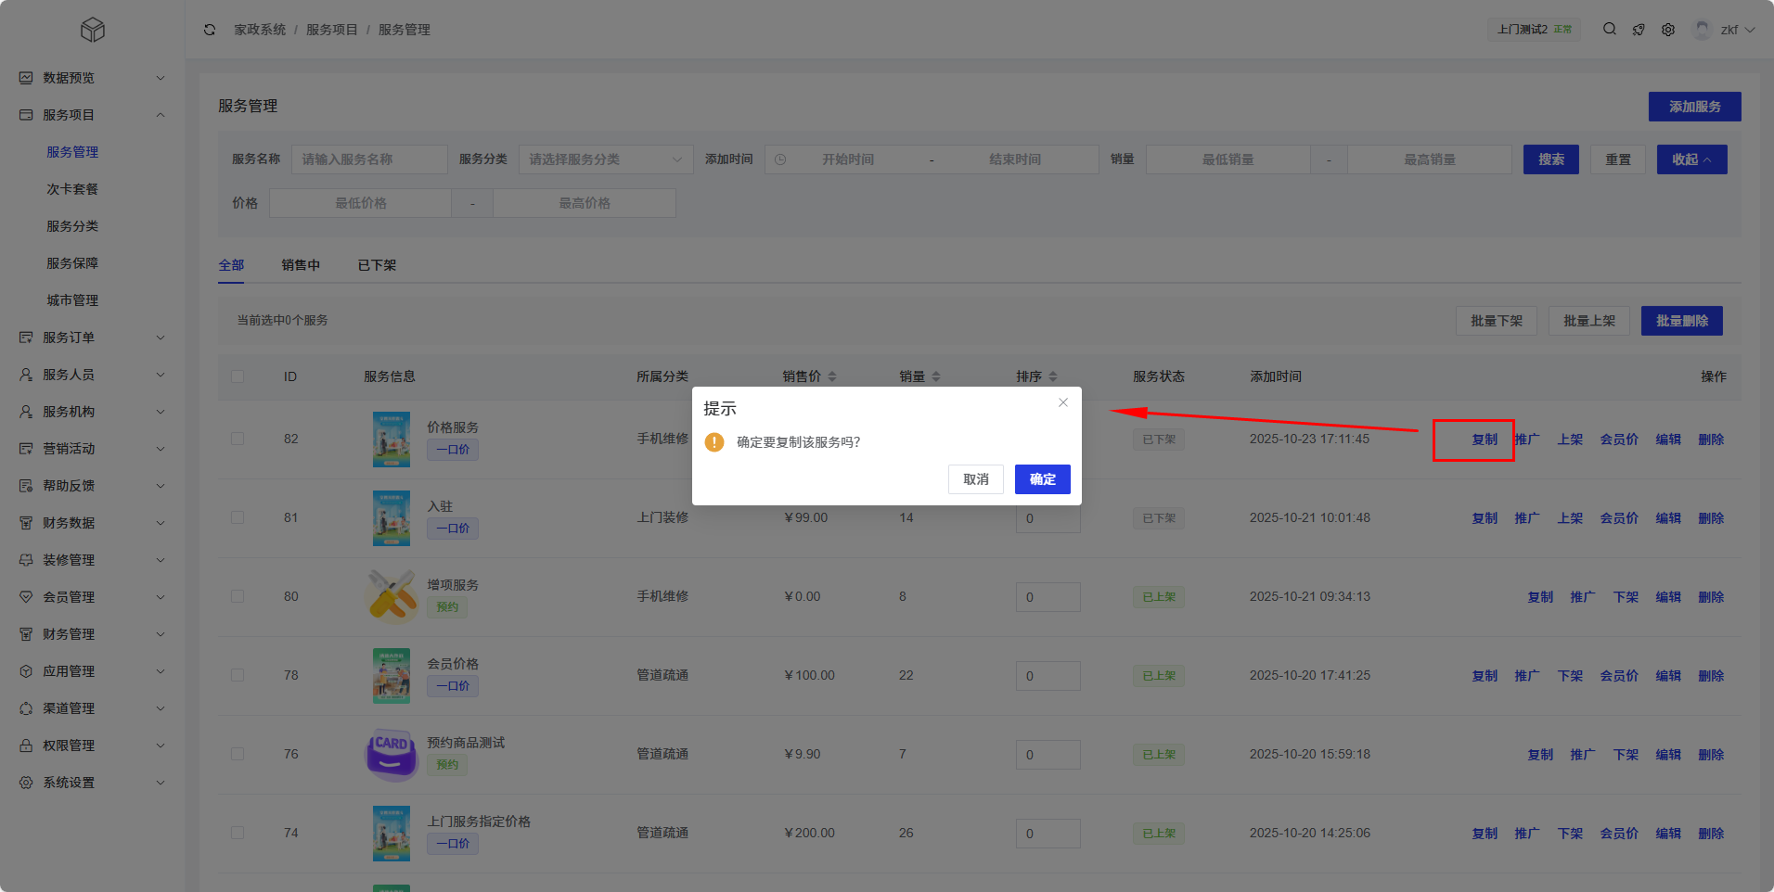Viewport: 1774px width, 892px height.
Task: Sort by 销售价 column arrows
Action: 832,376
